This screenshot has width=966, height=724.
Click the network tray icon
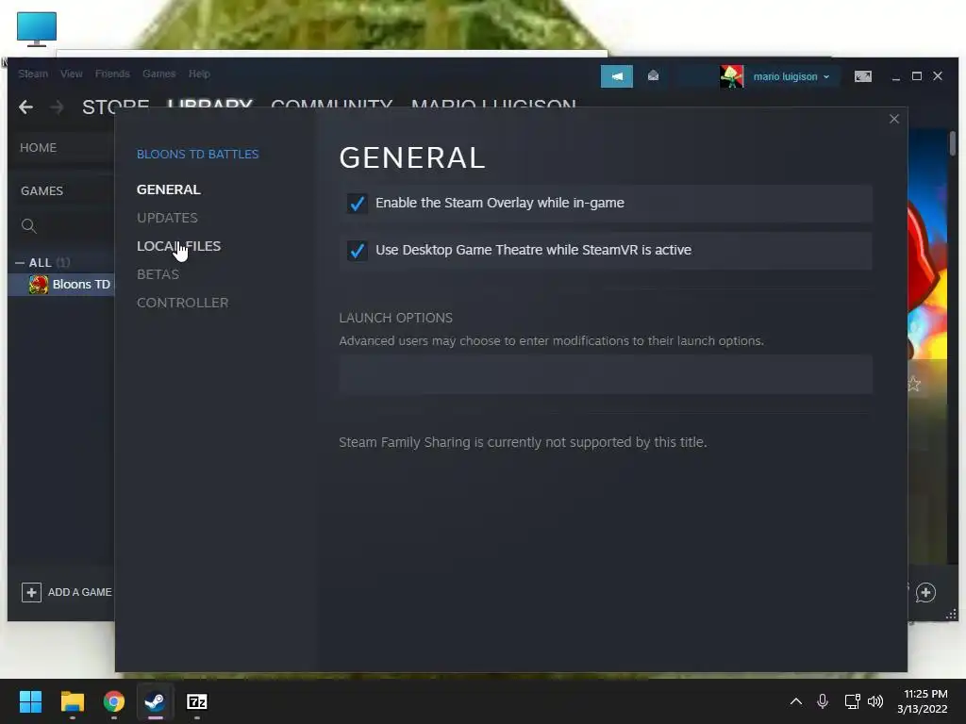(852, 701)
